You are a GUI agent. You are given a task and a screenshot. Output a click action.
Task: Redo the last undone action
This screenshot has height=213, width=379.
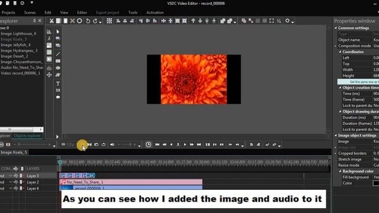pos(95,21)
